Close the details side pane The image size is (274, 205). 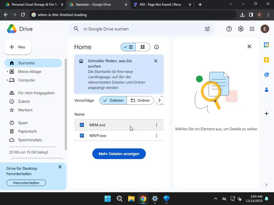pyautogui.click(x=249, y=46)
